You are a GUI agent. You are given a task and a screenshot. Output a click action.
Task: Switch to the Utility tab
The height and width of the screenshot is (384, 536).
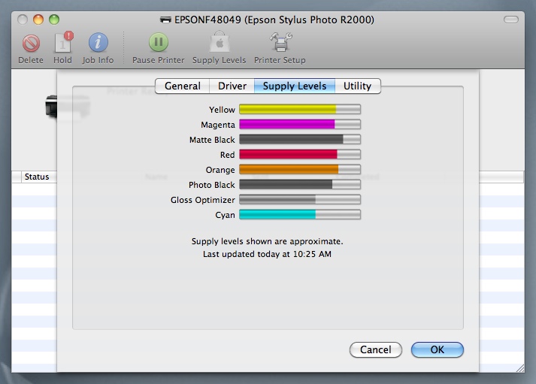(357, 86)
